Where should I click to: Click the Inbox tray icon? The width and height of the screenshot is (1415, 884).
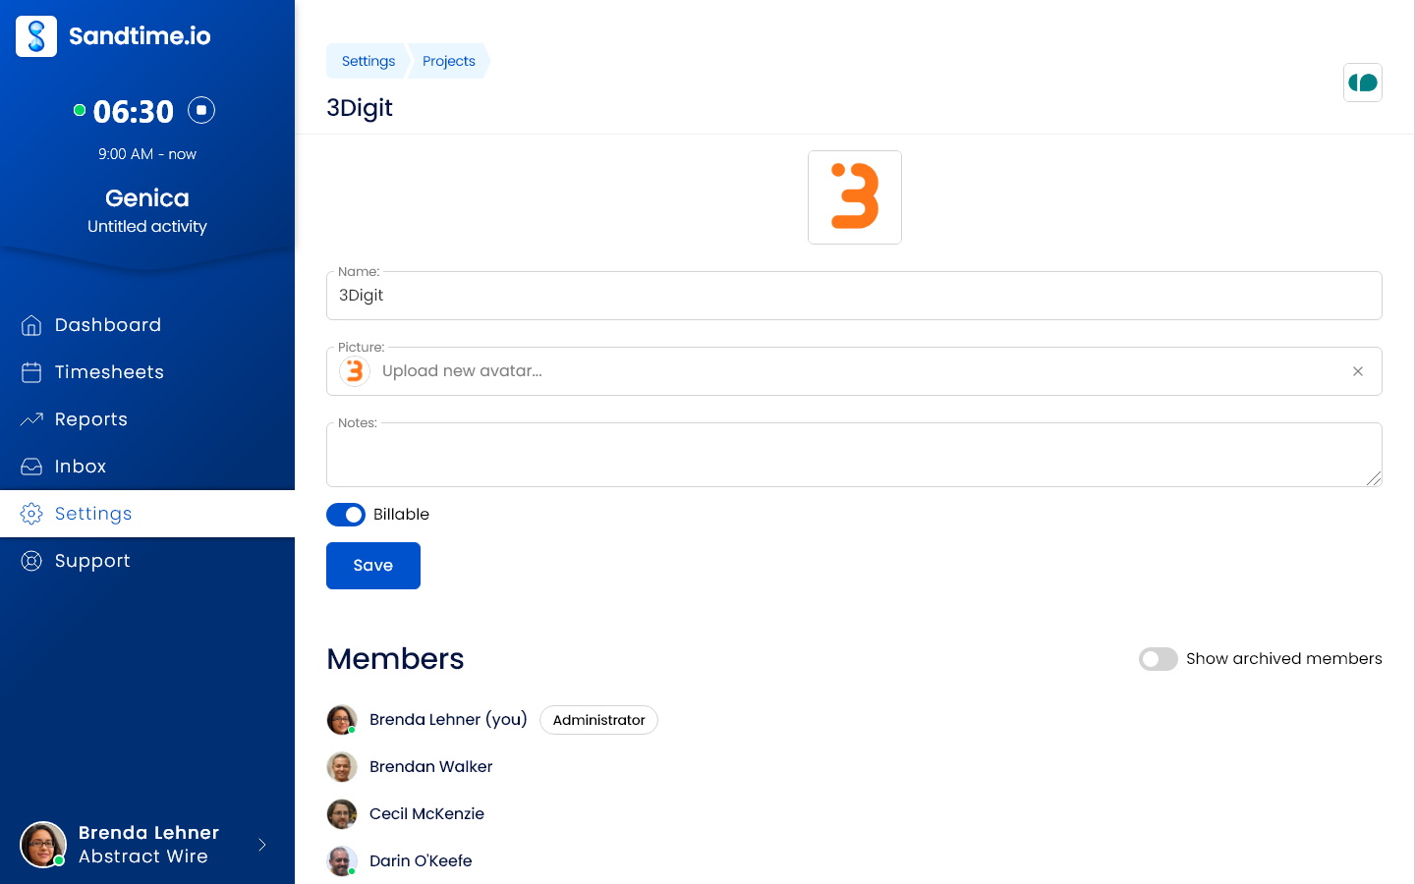coord(31,467)
